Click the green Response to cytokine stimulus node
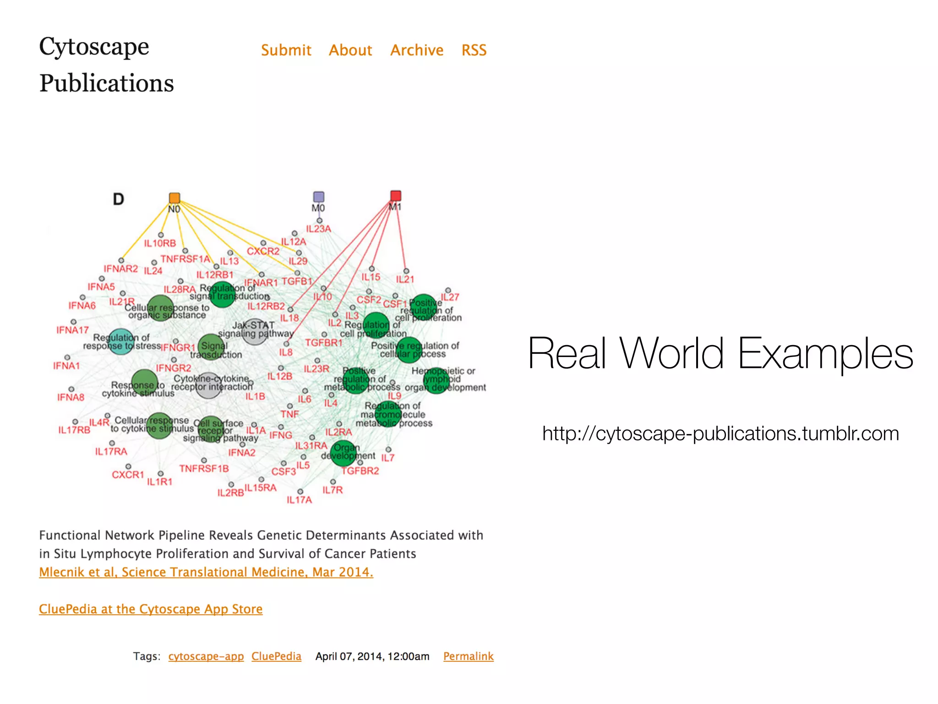Image resolution: width=938 pixels, height=704 pixels. 145,383
